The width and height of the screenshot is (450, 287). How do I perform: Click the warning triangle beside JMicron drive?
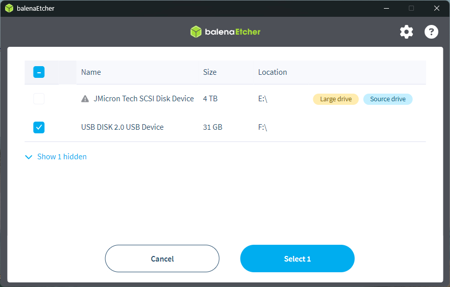(85, 99)
